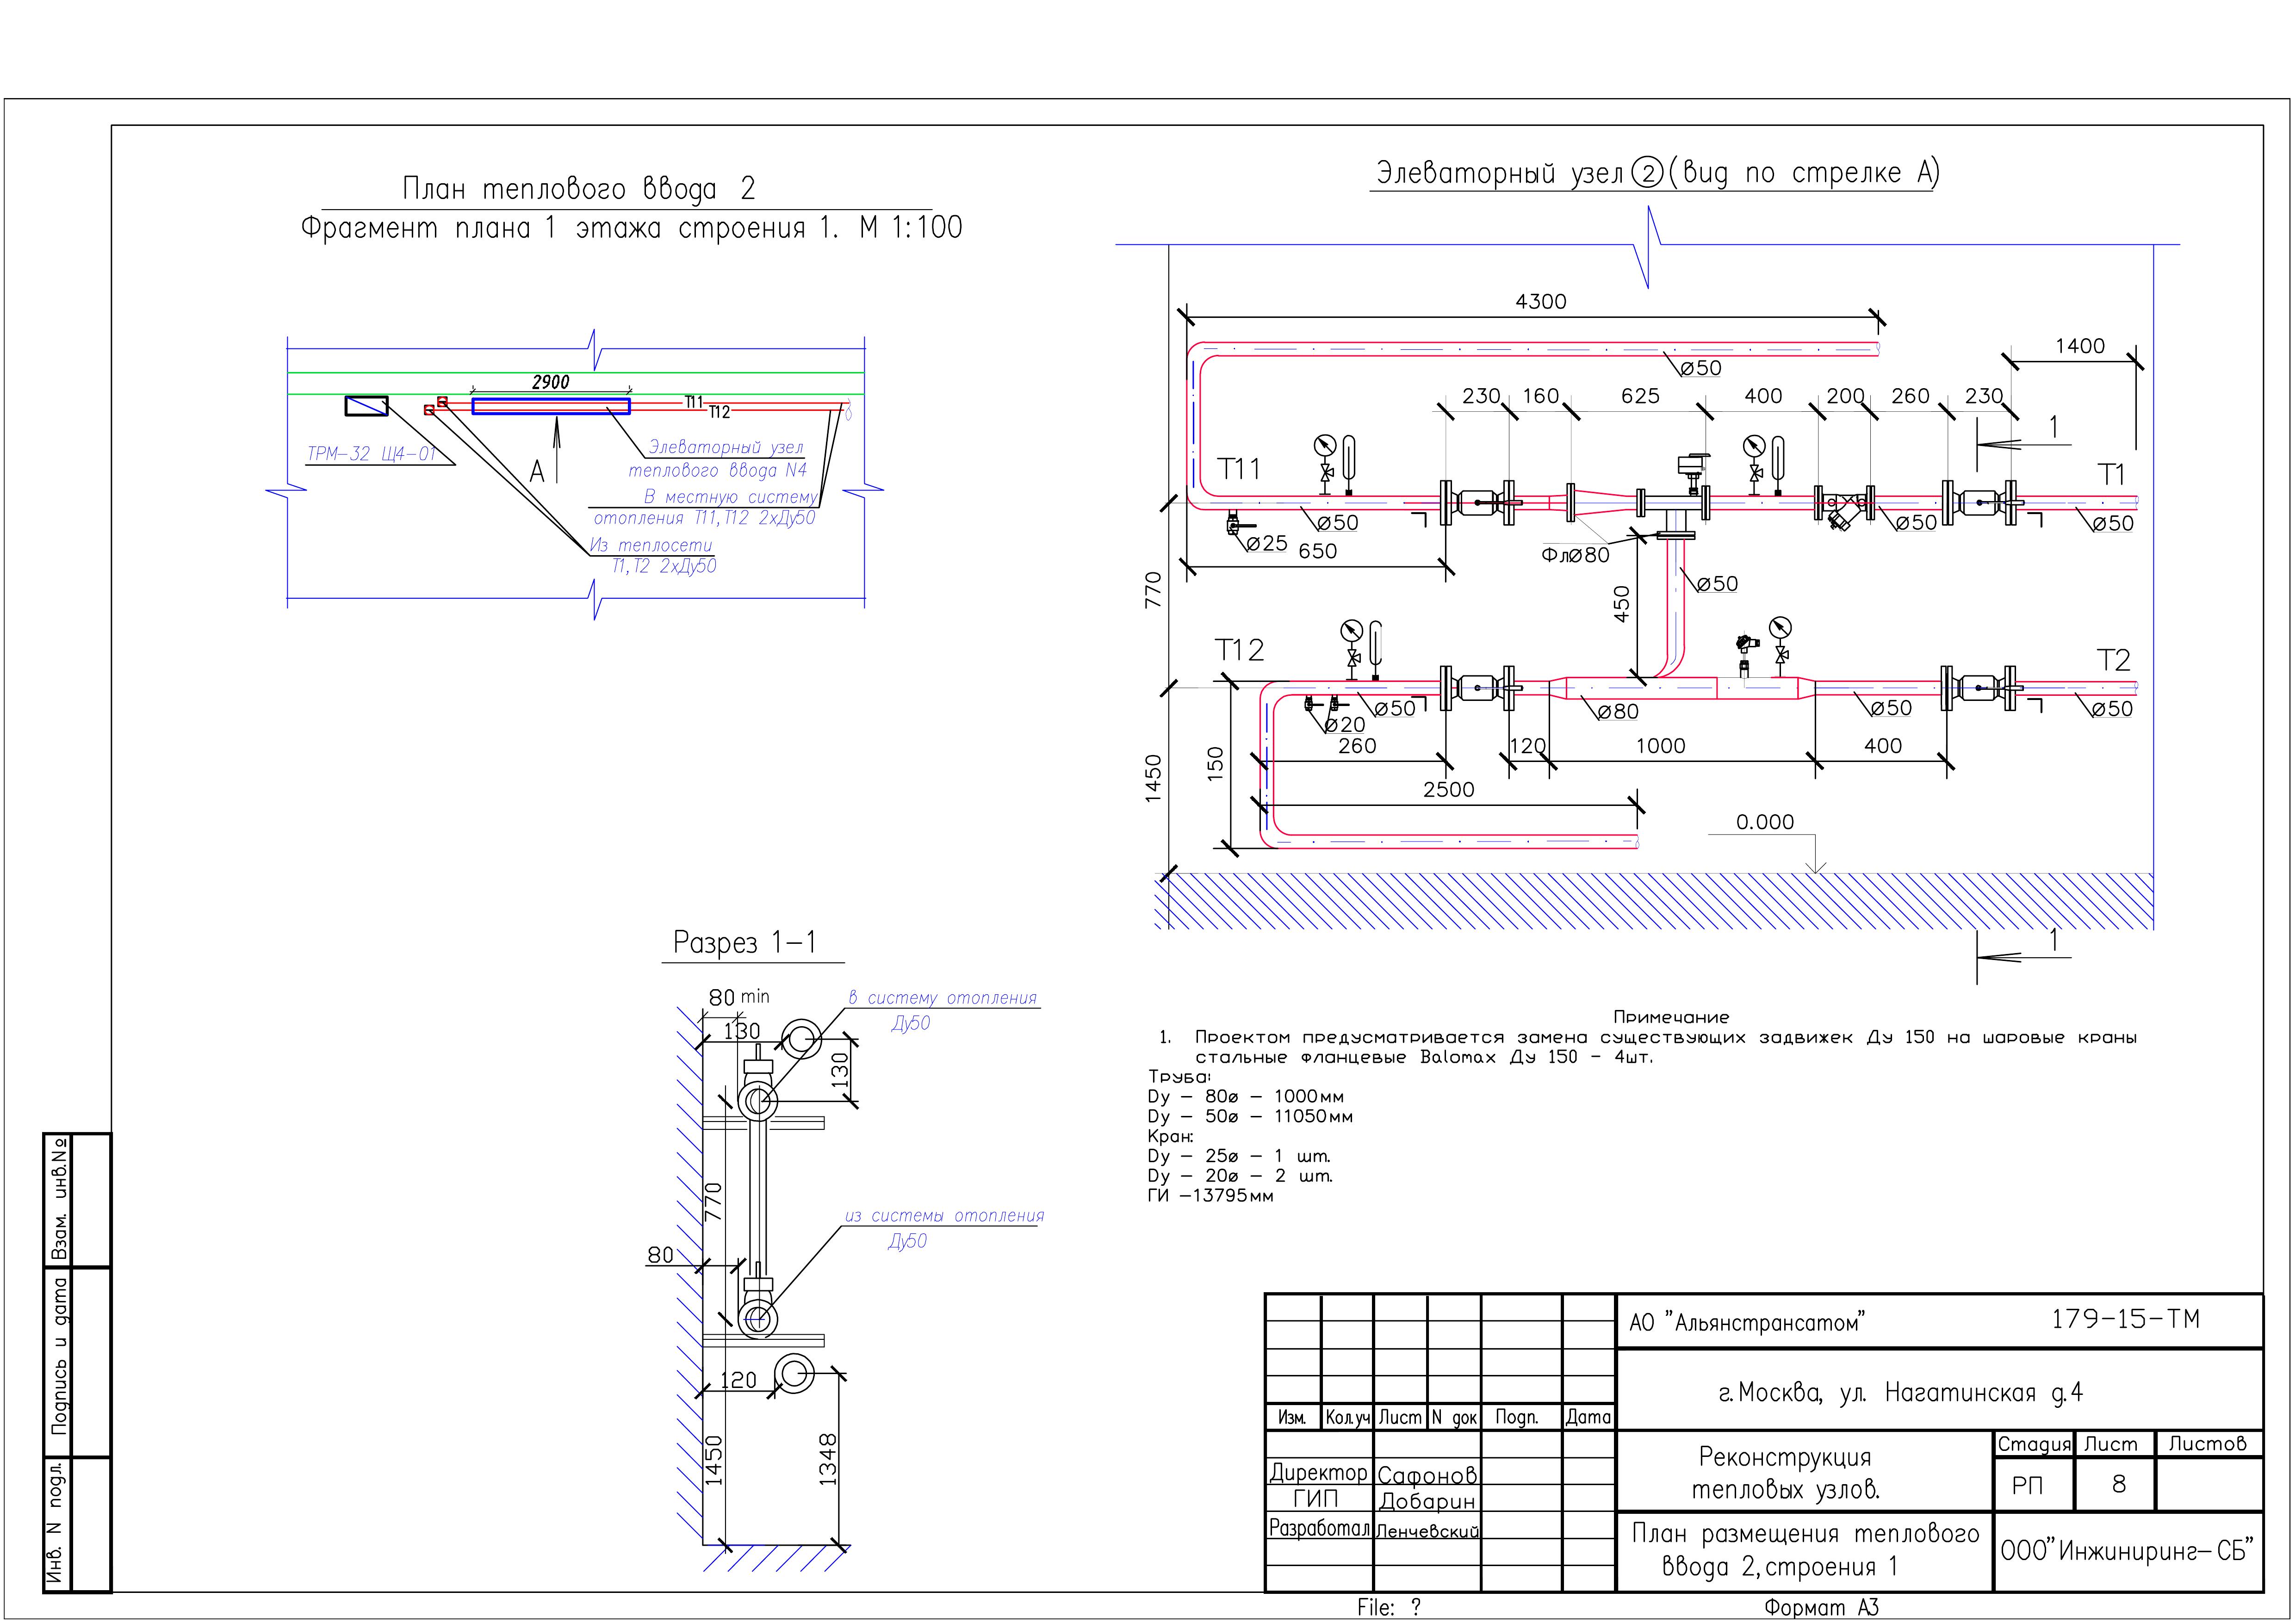Select the T1 pipe label
The height and width of the screenshot is (1623, 2296).
[x=2111, y=474]
